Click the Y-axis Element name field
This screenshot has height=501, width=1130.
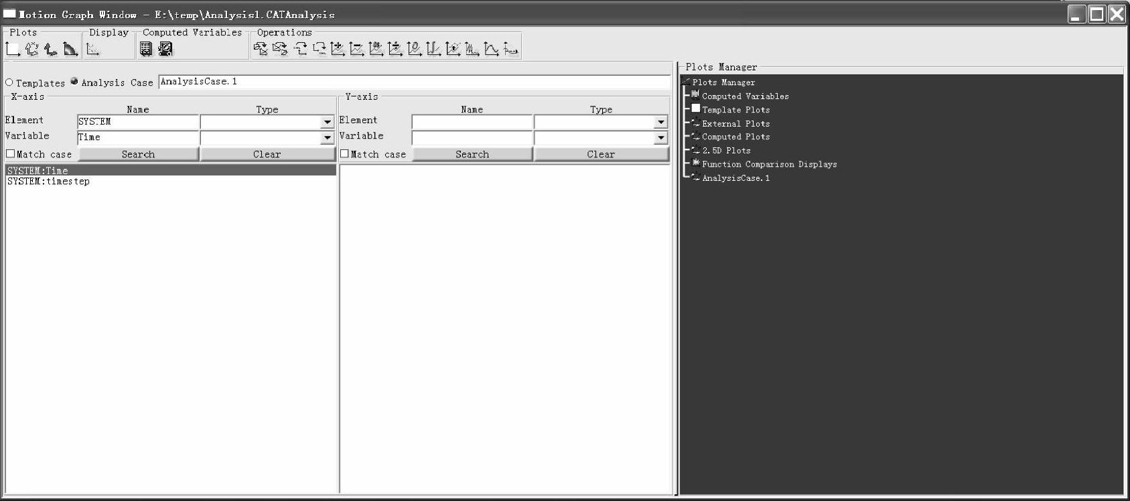click(472, 122)
